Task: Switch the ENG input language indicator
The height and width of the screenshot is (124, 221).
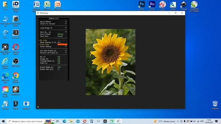Action: (x=202, y=121)
